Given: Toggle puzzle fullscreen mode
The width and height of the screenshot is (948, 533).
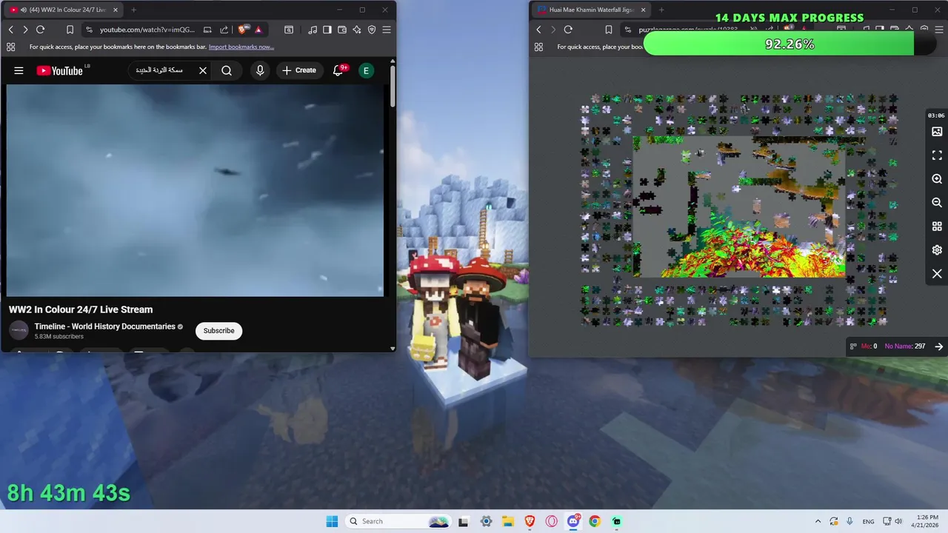Looking at the screenshot, I should (937, 155).
